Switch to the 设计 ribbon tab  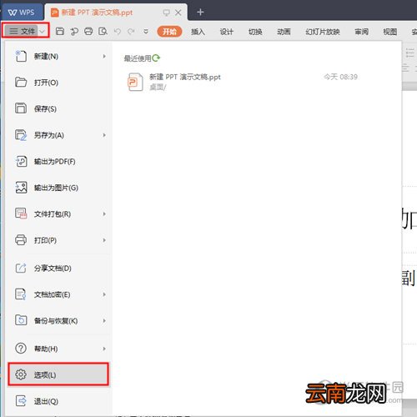(x=226, y=32)
